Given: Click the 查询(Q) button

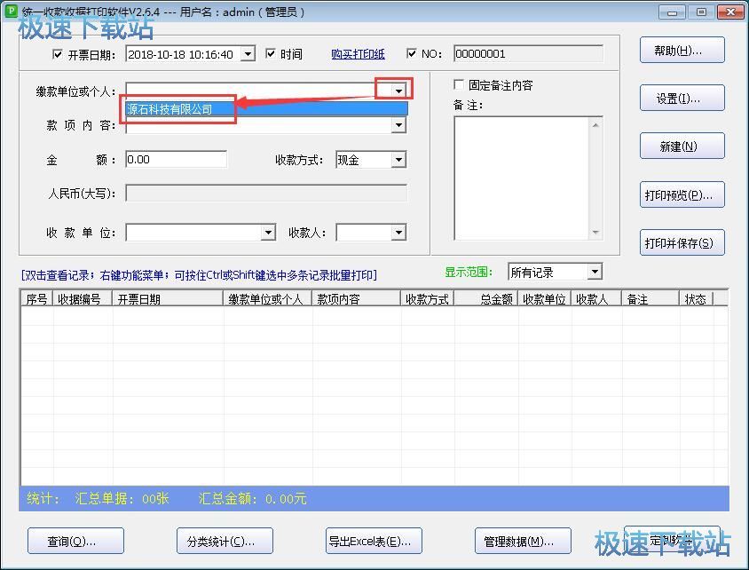Looking at the screenshot, I should 76,541.
